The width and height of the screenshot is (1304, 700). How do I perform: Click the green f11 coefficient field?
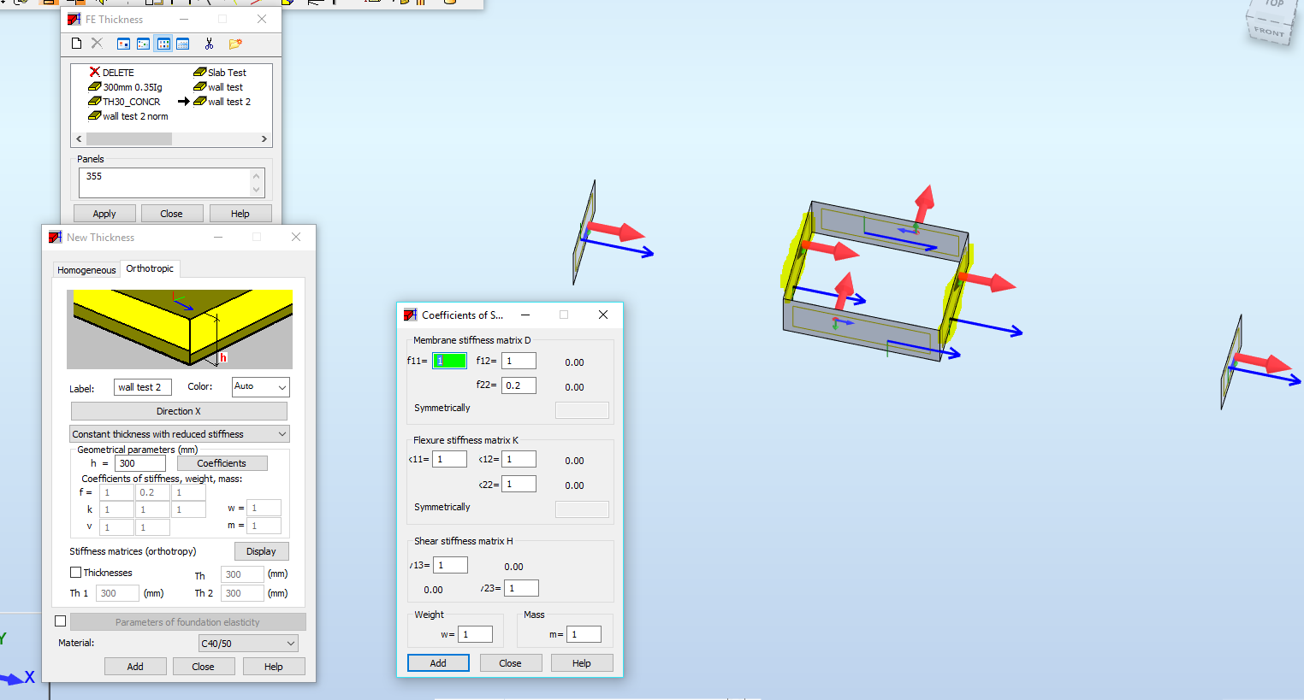click(x=449, y=360)
